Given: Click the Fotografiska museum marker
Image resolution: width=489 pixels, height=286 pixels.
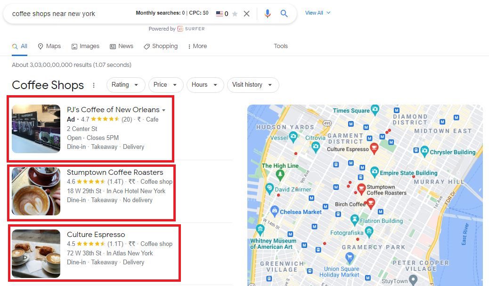Looking at the screenshot, I should click(x=369, y=231).
